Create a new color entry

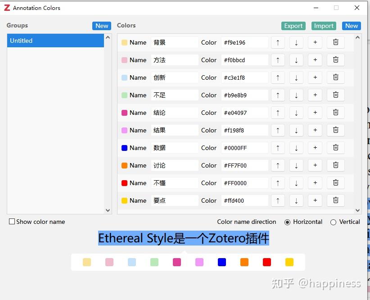(351, 26)
